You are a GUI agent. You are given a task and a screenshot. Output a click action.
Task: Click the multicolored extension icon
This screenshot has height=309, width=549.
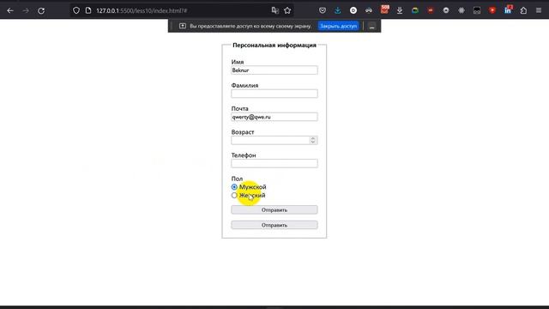point(415,10)
